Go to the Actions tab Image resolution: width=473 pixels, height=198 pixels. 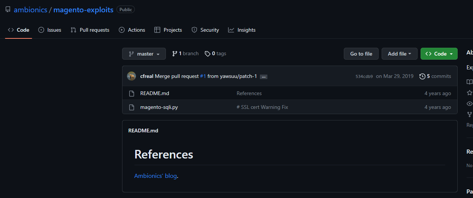(x=132, y=30)
